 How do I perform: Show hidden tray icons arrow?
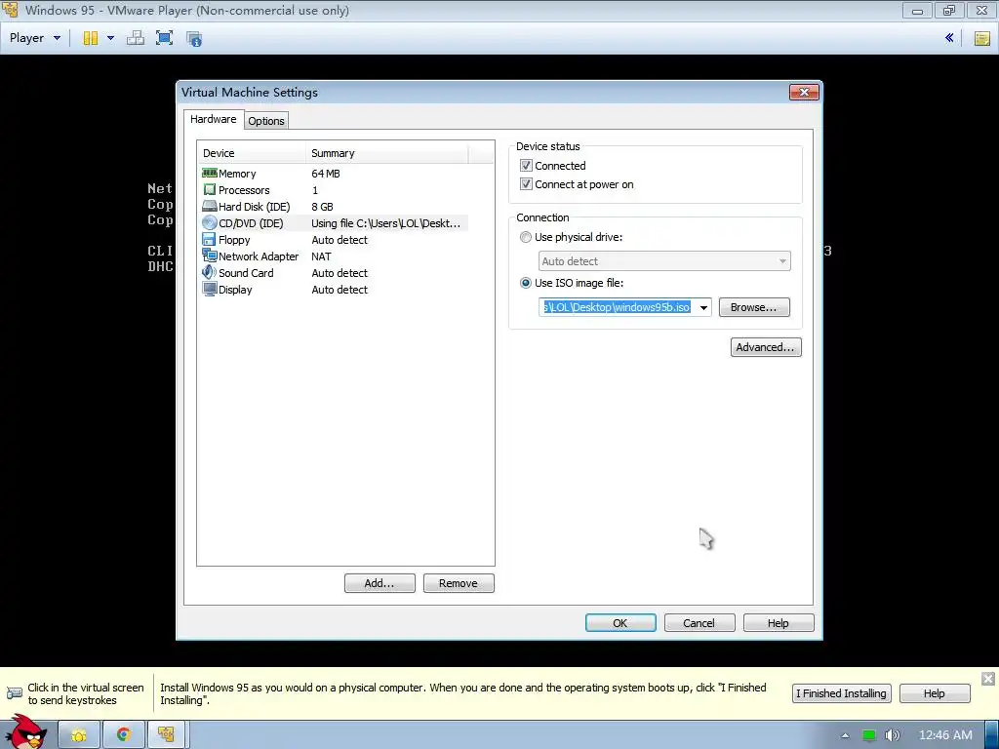point(846,735)
